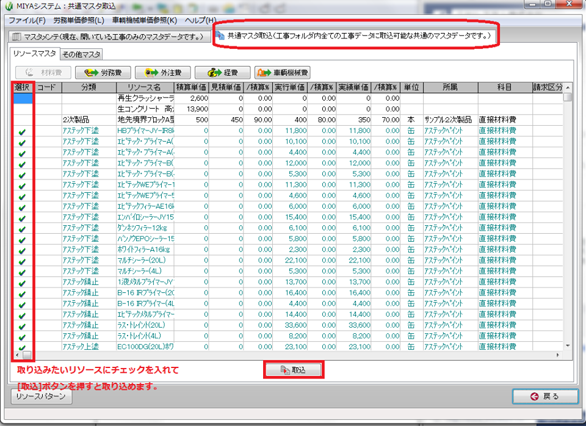
Task: Click the 2次製品 category cell
Action: click(89, 120)
